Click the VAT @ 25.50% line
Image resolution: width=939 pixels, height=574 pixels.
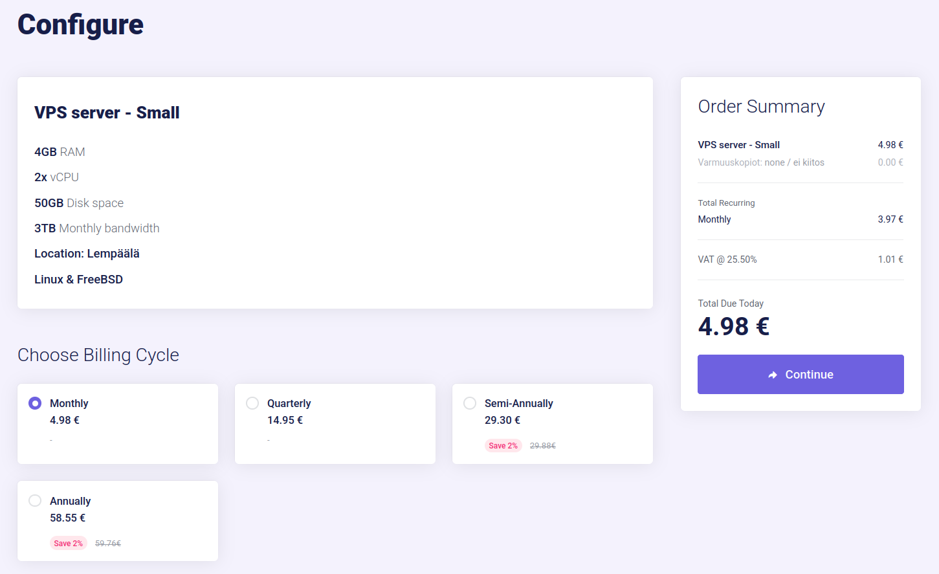tap(727, 259)
